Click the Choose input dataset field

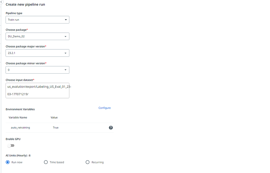tap(37, 90)
